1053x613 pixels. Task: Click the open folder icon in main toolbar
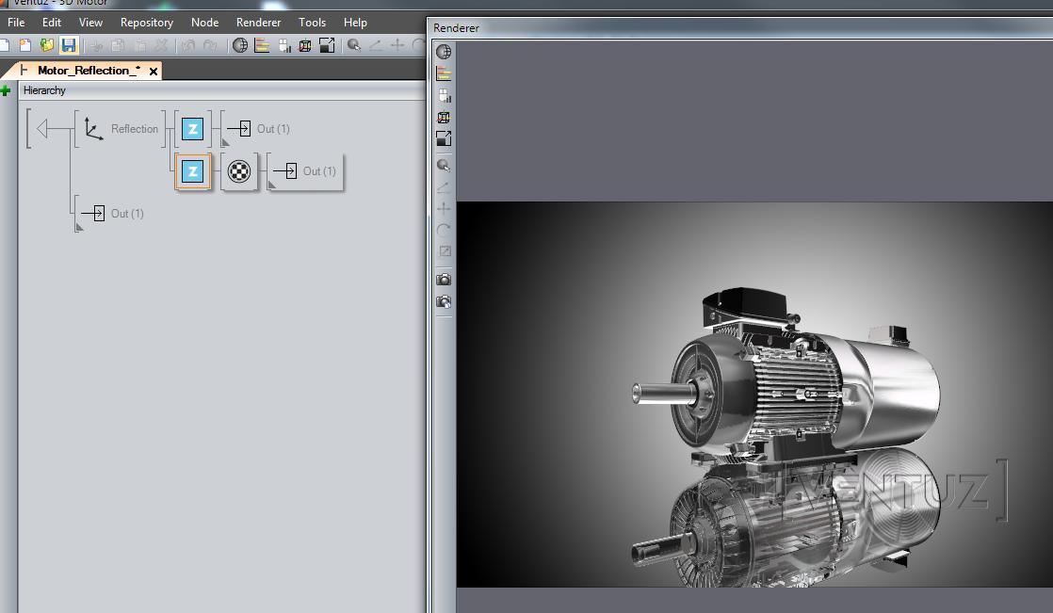tap(47, 45)
